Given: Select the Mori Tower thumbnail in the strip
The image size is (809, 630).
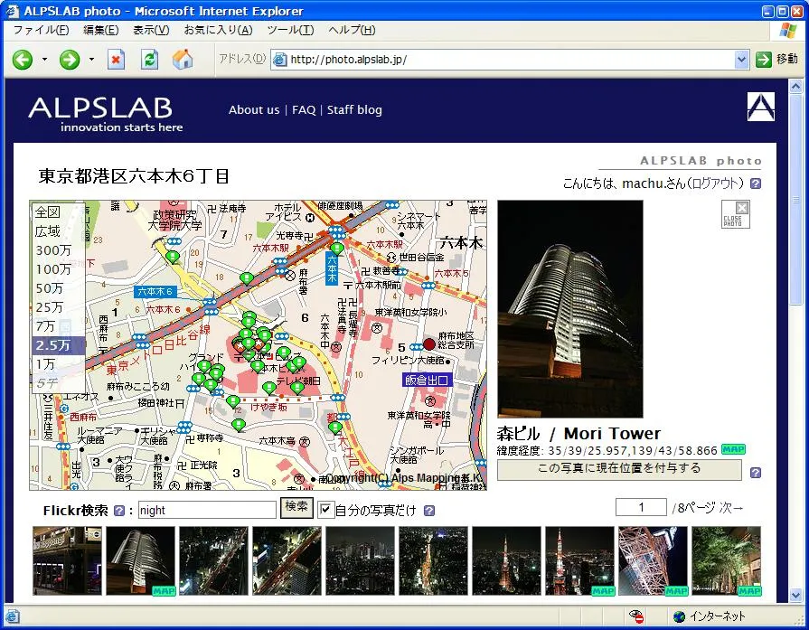Looking at the screenshot, I should (140, 561).
